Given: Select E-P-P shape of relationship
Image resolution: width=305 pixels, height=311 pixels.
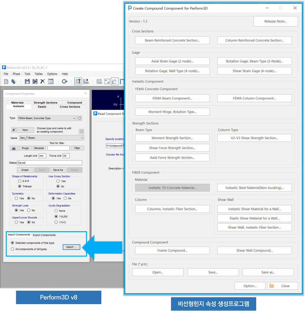Looking at the screenshot, I should pyautogui.click(x=20, y=181).
